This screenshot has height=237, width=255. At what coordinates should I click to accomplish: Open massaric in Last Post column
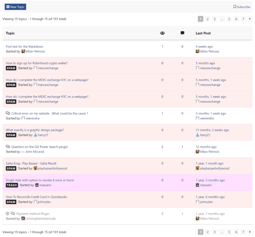(206, 185)
